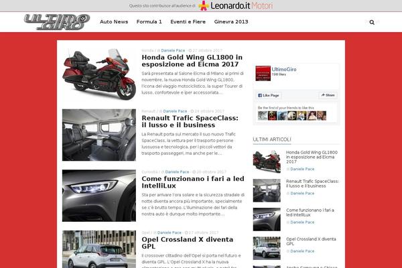Click the Facebook Like Page button
Viewport: 402px width, 268px height.
tap(269, 95)
